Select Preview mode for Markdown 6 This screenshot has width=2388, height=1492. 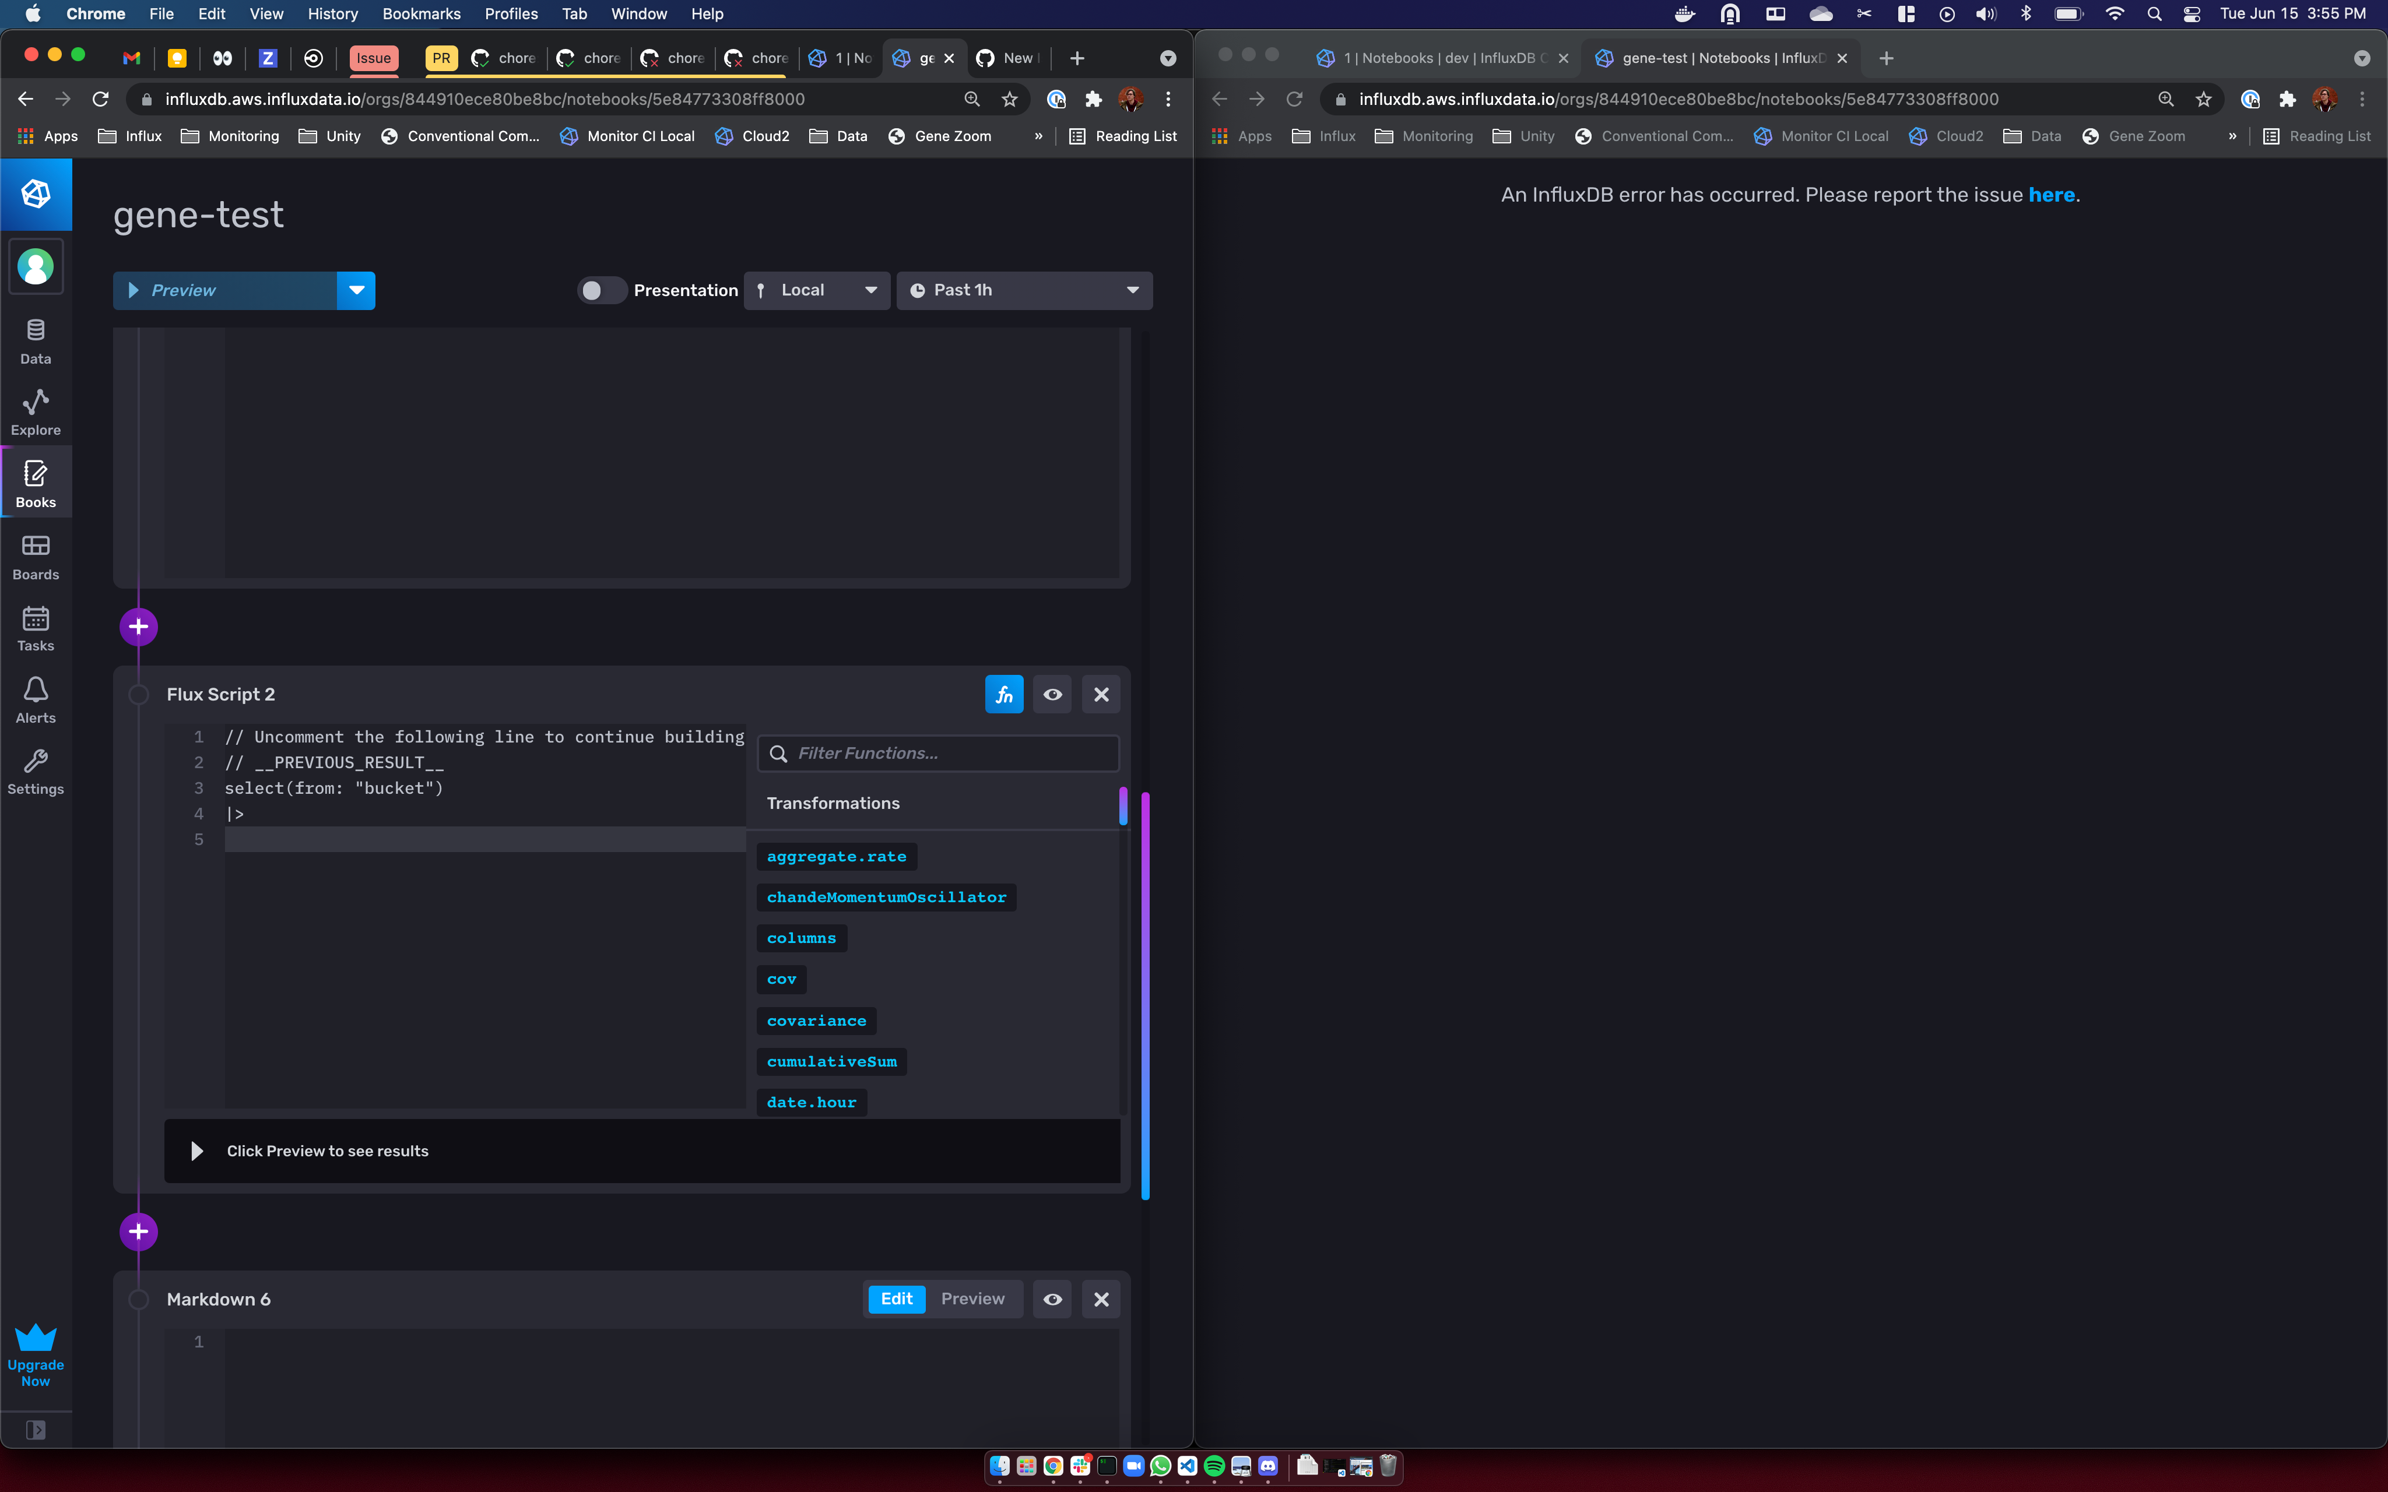(x=972, y=1299)
